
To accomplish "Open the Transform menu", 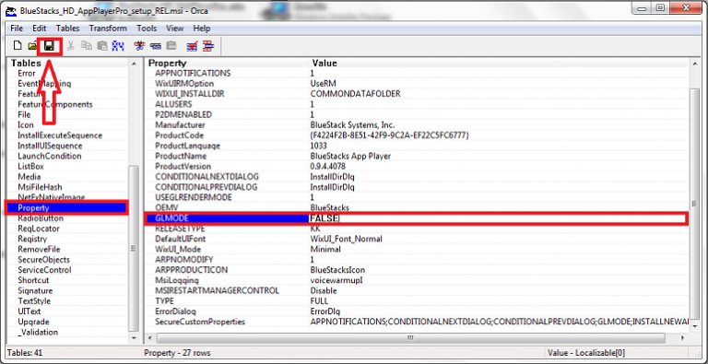I will point(108,28).
